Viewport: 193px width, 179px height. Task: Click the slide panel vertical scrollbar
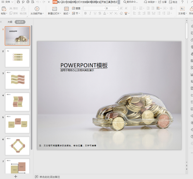point(32,87)
